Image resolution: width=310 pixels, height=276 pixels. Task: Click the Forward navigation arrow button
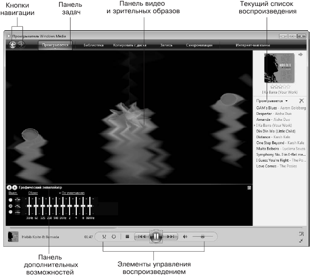(21, 45)
